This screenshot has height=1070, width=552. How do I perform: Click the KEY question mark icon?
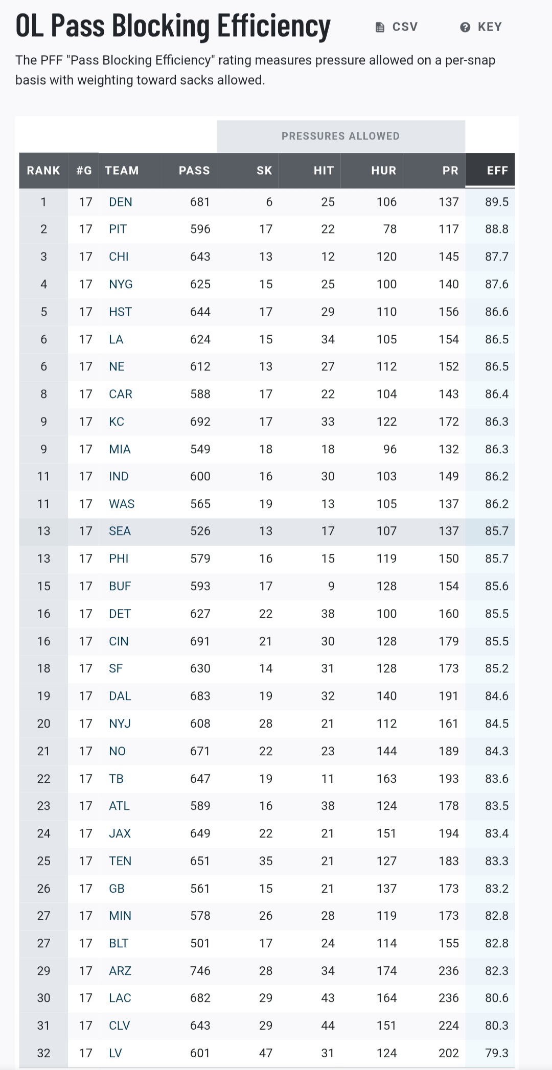(465, 27)
